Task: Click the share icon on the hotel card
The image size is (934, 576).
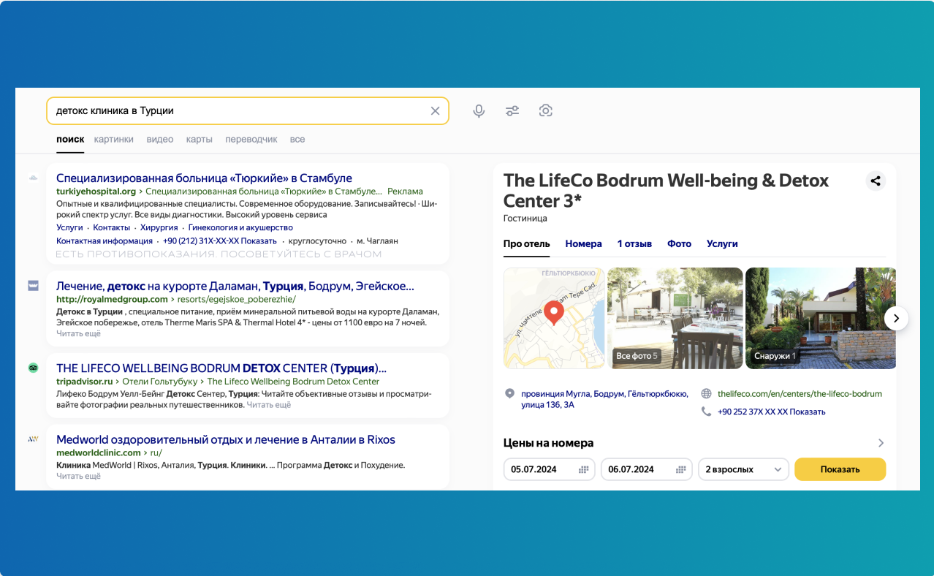Action: click(876, 181)
